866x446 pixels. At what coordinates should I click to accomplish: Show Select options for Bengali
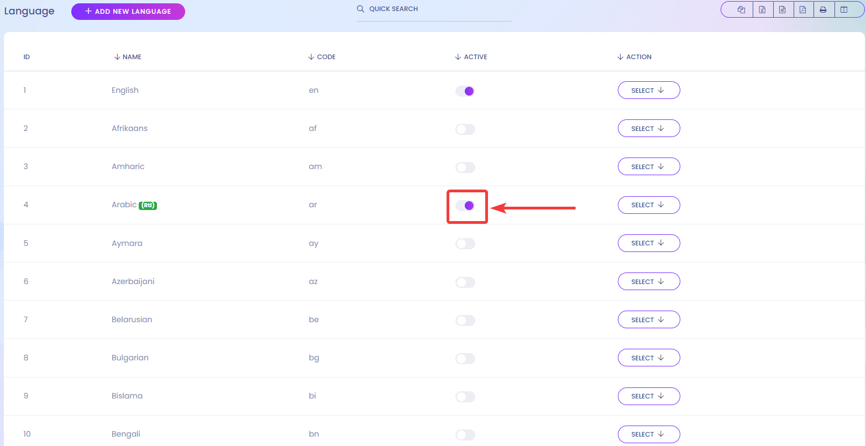[649, 434]
